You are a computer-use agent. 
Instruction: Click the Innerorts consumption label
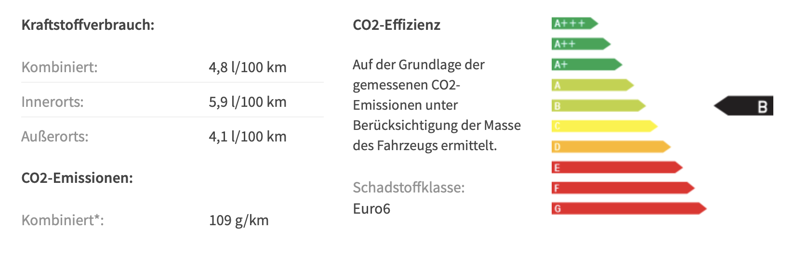[x=53, y=102]
